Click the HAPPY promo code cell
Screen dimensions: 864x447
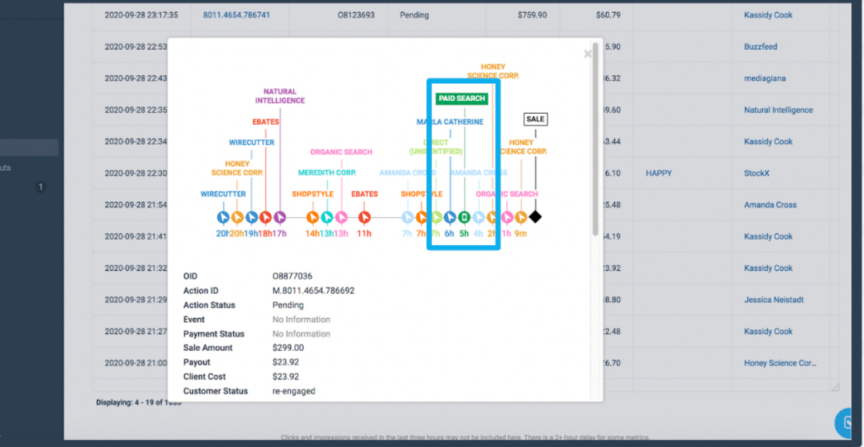pos(659,173)
